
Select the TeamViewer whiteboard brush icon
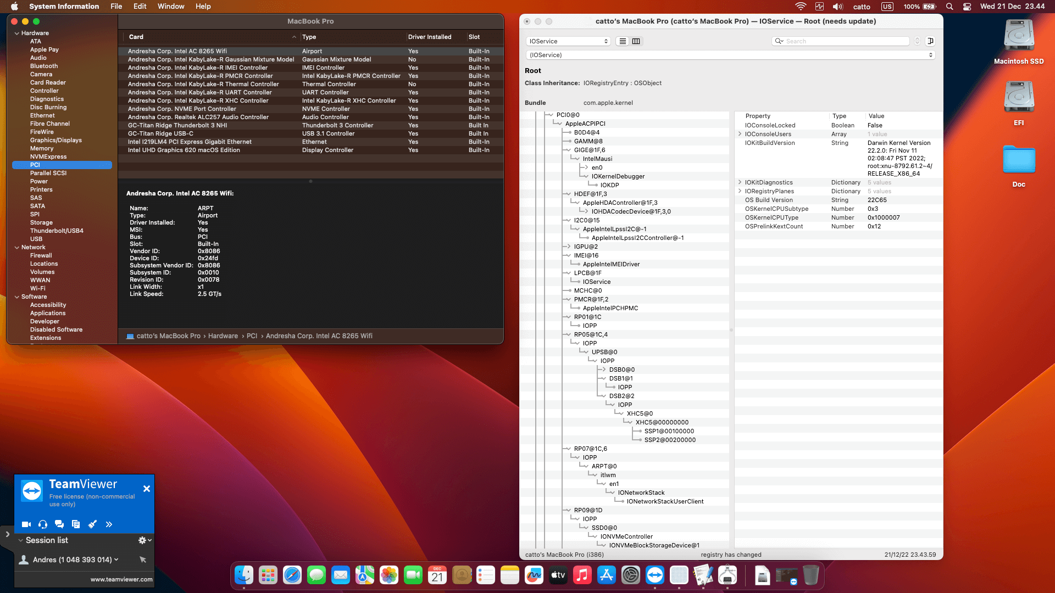(92, 524)
